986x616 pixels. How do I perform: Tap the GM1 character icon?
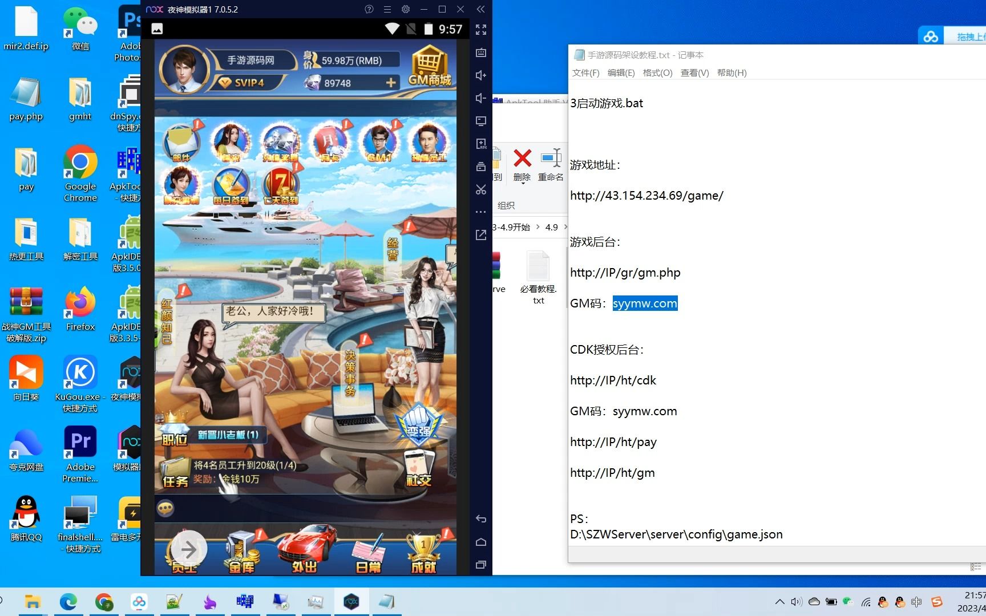pos(379,142)
